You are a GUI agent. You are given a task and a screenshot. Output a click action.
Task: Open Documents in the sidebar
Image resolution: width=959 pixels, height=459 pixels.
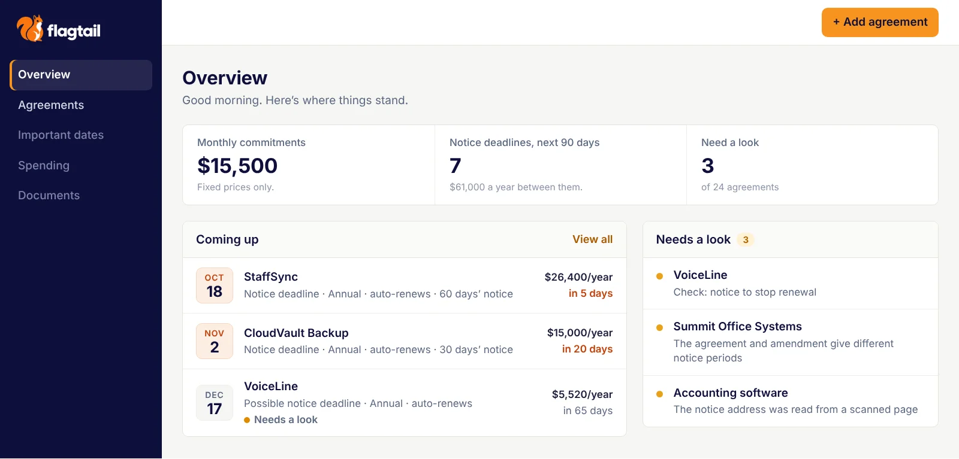coord(81,196)
